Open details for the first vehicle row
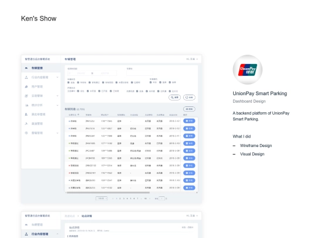317x238 pixels. pos(189,121)
